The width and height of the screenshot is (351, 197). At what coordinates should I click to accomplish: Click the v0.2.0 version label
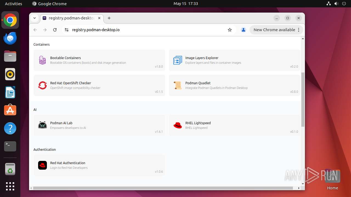(x=294, y=66)
